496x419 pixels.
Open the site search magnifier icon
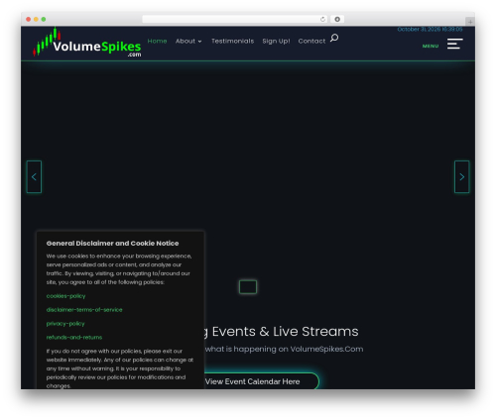tap(334, 38)
